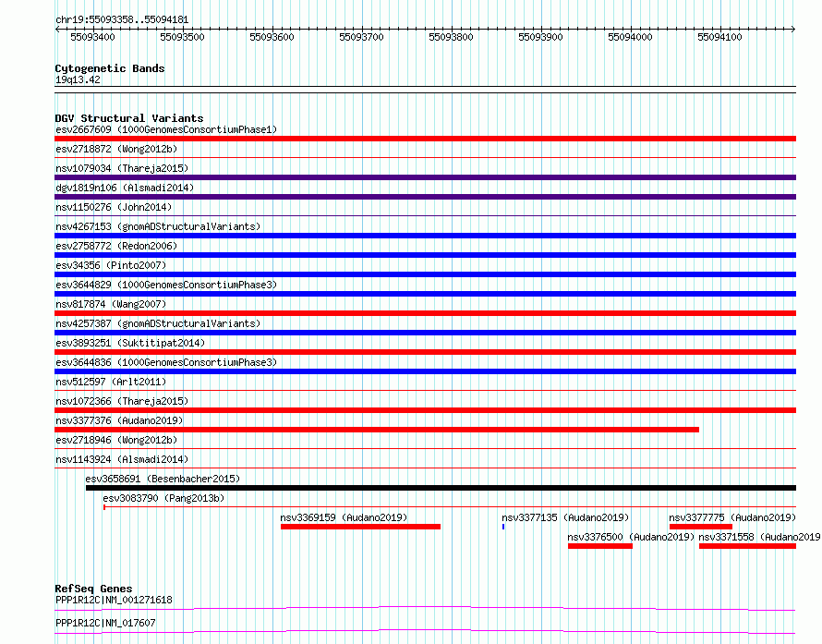Click the dgv1819n106 (Alsmadi2014) label
The image size is (822, 644).
coord(125,188)
